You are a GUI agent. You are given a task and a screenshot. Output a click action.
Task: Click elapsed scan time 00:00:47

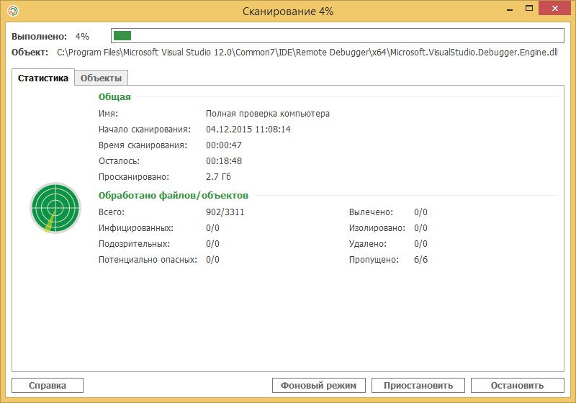224,145
